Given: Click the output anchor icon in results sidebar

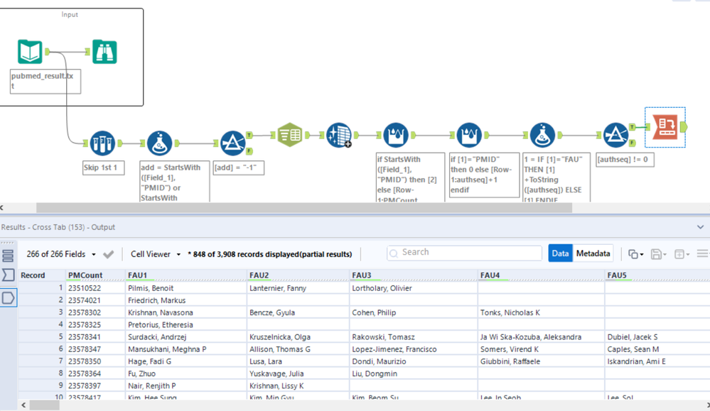Looking at the screenshot, I should pos(8,298).
